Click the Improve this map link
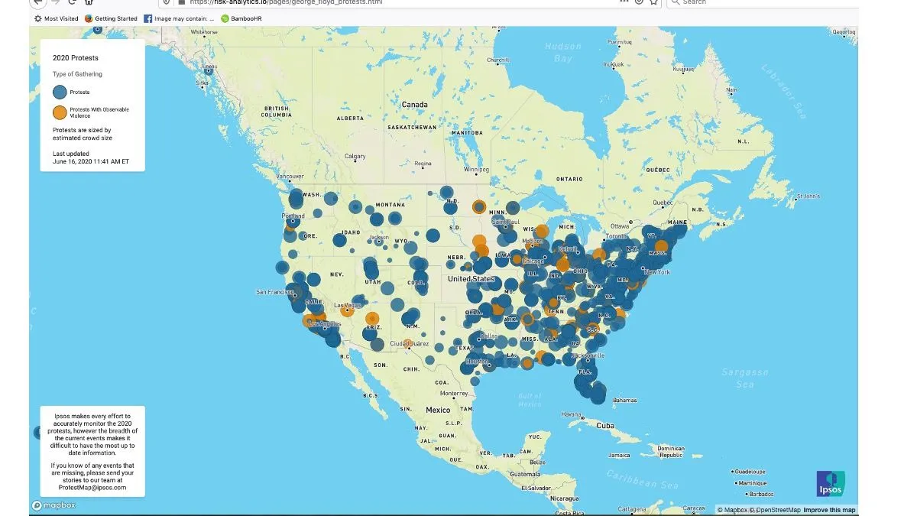Viewport: 917px width, 516px height. click(829, 510)
